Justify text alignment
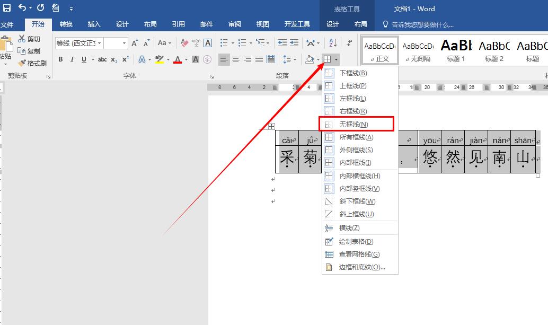This screenshot has width=548, height=325. (x=259, y=59)
